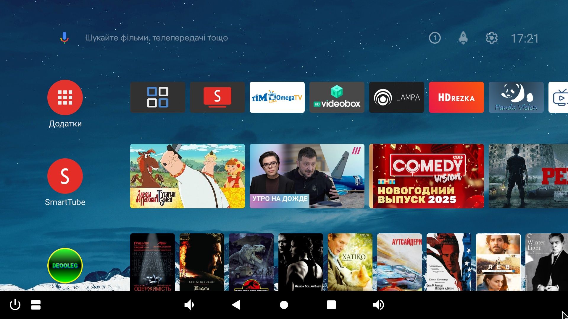This screenshot has width=568, height=319.
Task: Open the notifications counter icon
Action: (x=435, y=38)
